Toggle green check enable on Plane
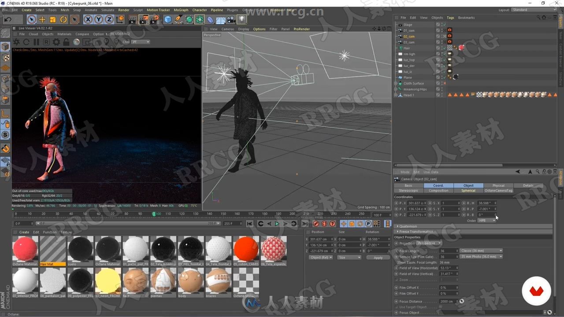 coord(444,77)
